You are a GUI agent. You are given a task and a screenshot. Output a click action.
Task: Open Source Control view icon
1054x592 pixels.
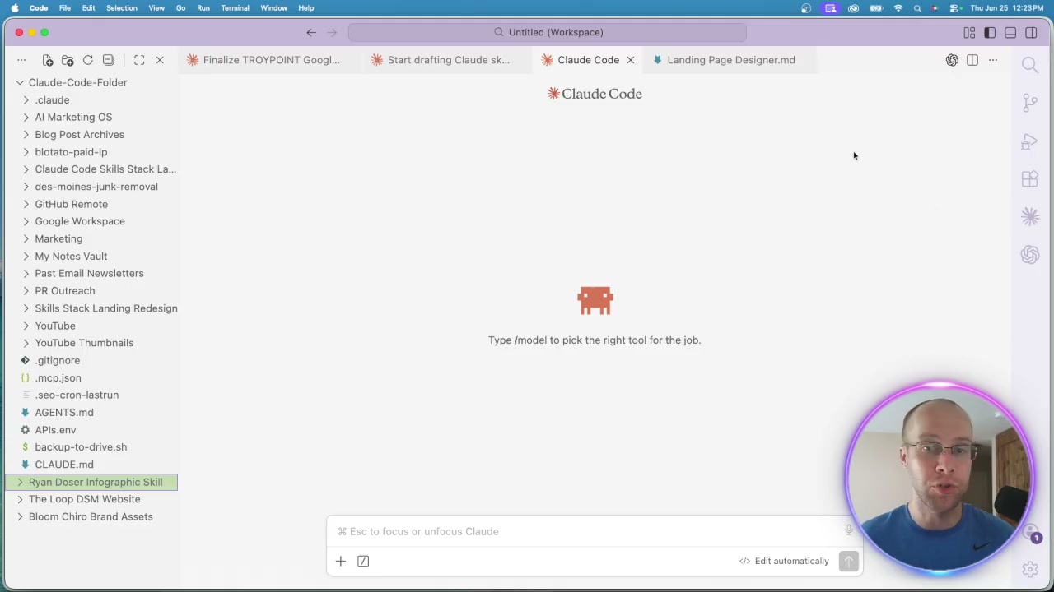(1030, 103)
